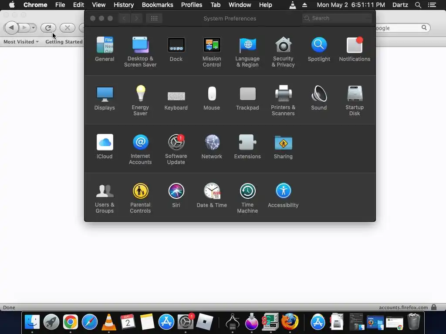446x334 pixels.
Task: Open the File menu
Action: 60,5
